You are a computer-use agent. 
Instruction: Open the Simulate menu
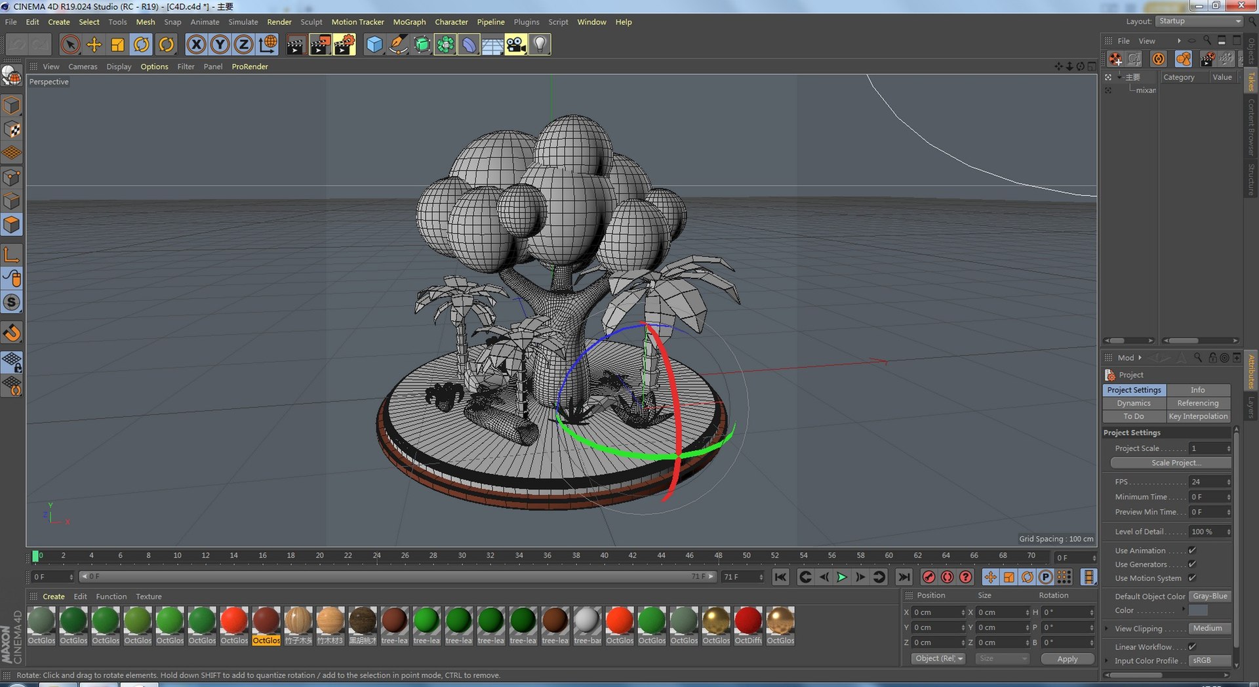click(243, 22)
